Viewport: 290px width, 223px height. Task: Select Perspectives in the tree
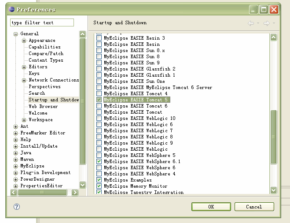pos(44,87)
